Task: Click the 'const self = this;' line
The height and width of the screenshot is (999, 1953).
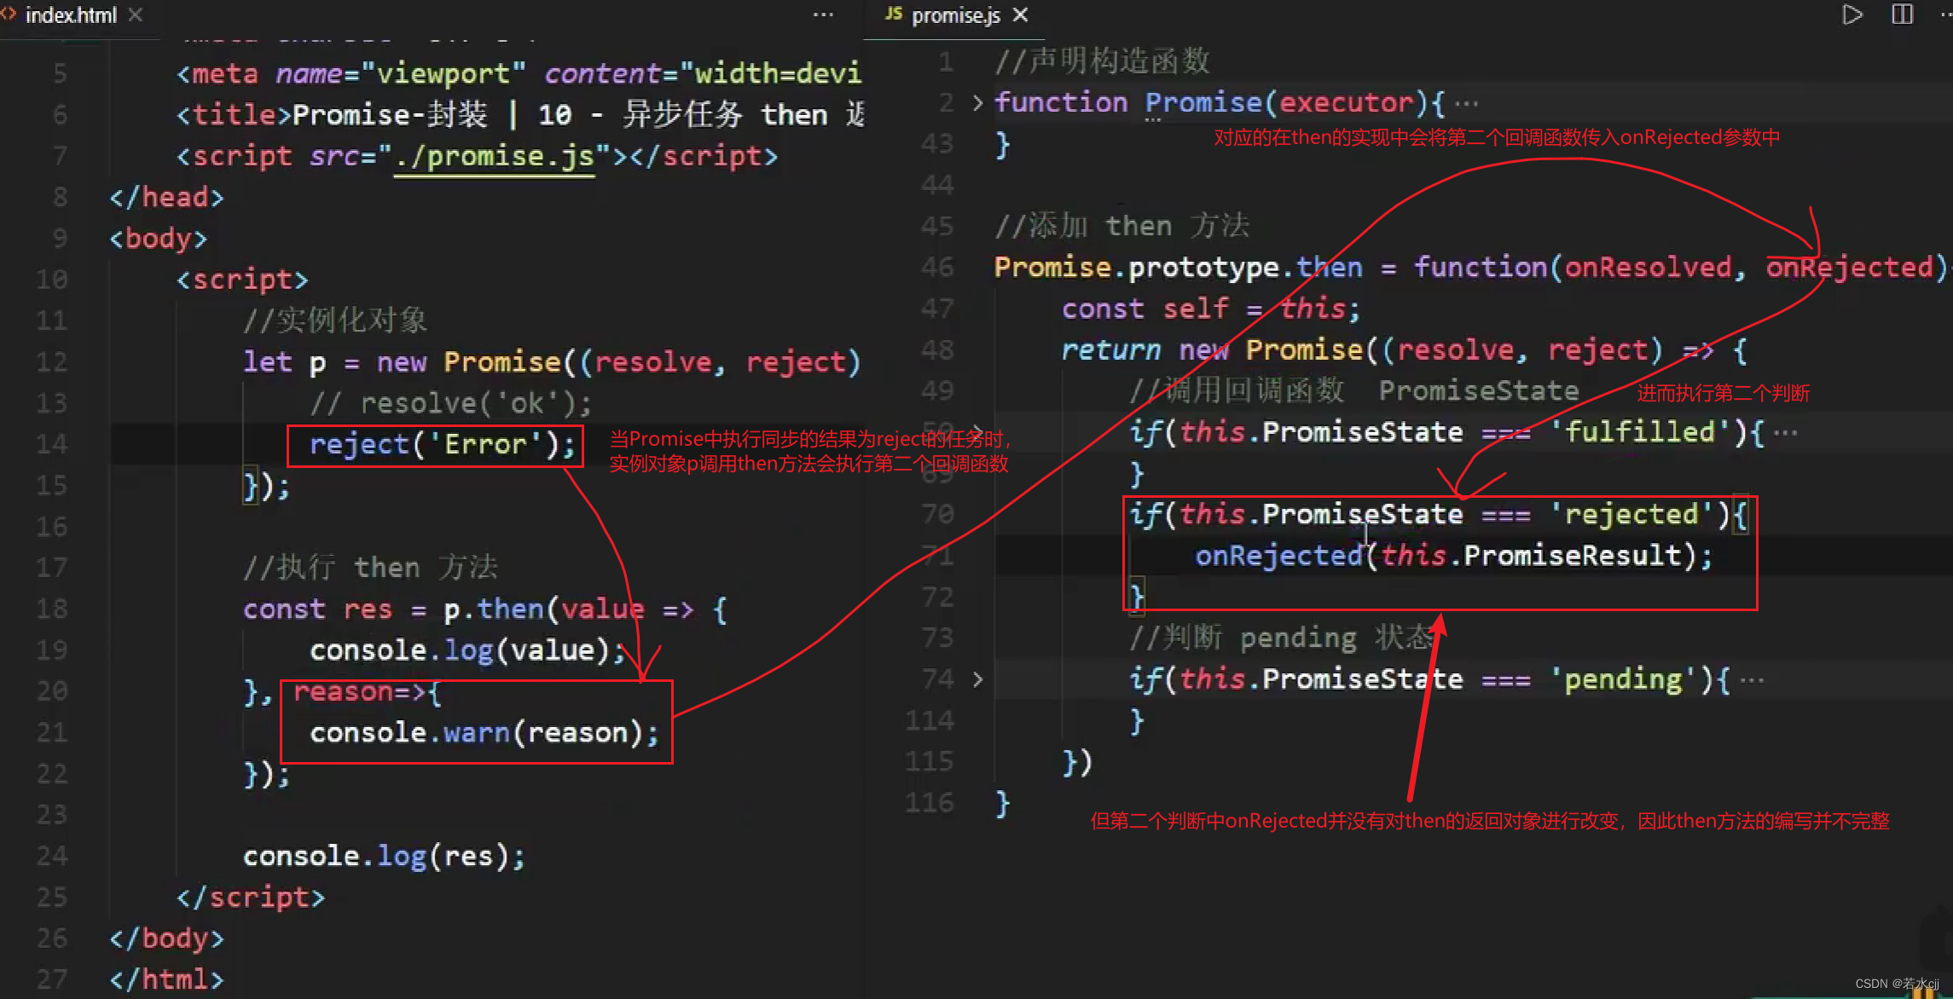Action: pos(1210,309)
